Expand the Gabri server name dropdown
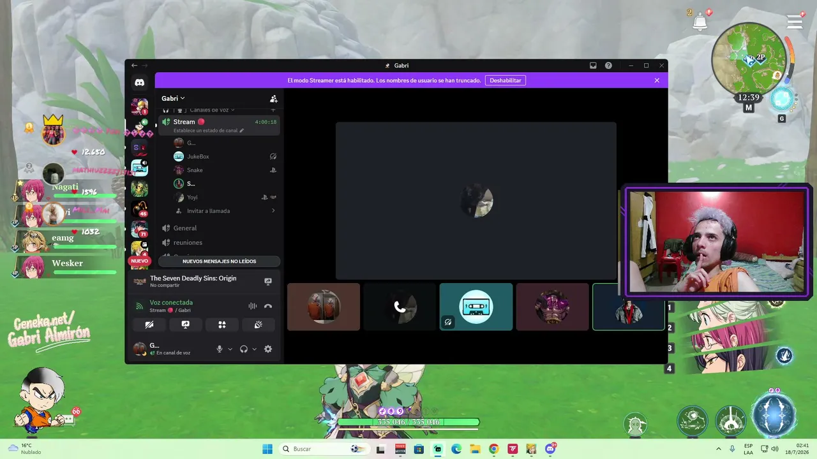The image size is (817, 459). [x=173, y=99]
